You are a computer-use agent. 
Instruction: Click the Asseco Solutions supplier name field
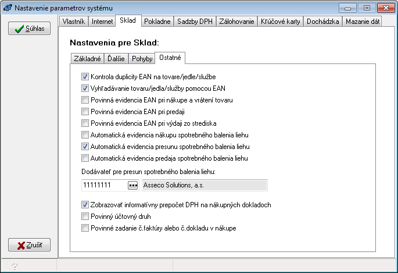point(205,185)
